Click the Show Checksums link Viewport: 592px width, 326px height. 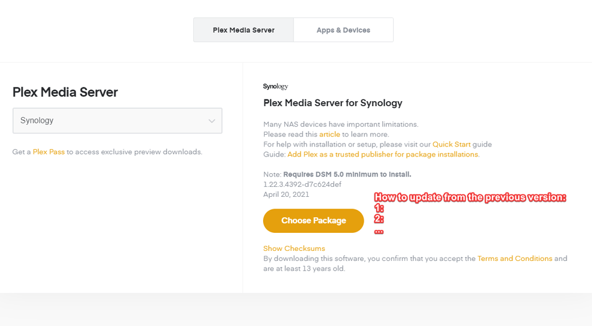294,248
